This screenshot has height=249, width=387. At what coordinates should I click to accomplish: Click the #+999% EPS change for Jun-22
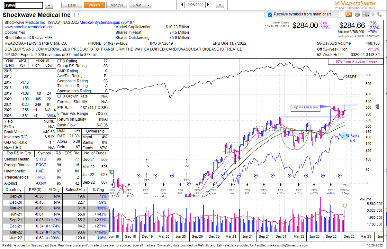53,238
